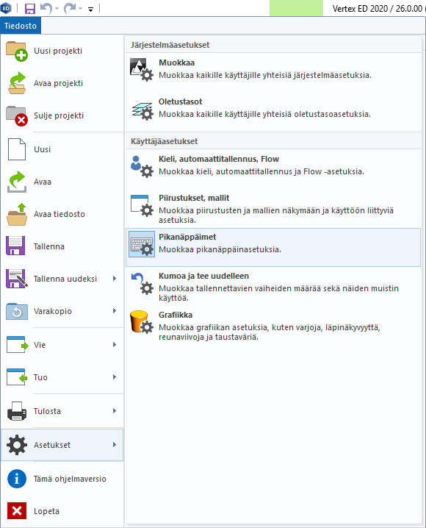
Task: Click the Käyttäjäasetukset section header
Action: click(x=164, y=141)
